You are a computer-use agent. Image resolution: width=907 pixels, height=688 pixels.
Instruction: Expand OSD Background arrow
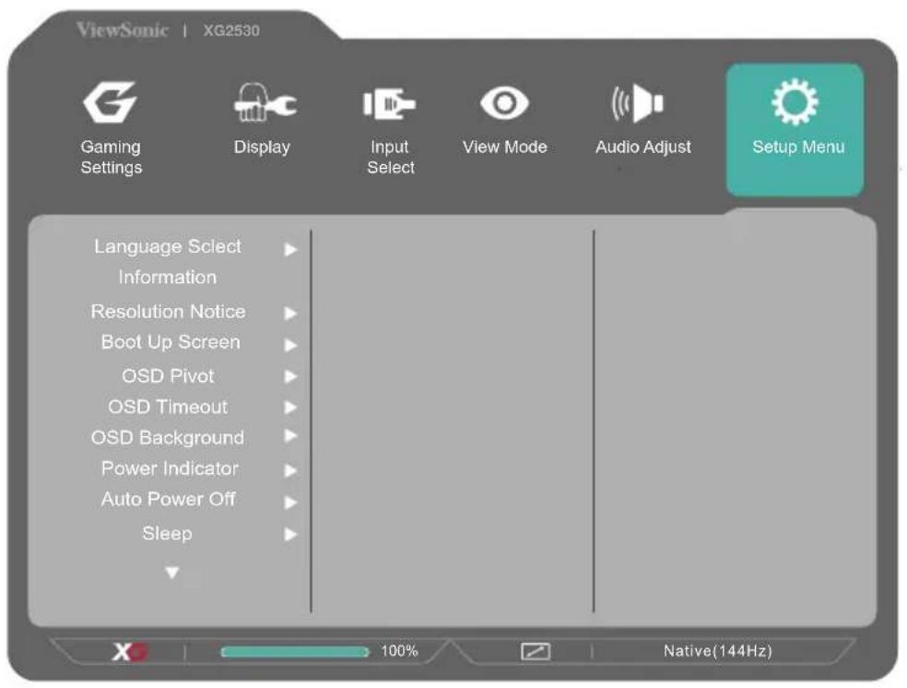point(290,435)
